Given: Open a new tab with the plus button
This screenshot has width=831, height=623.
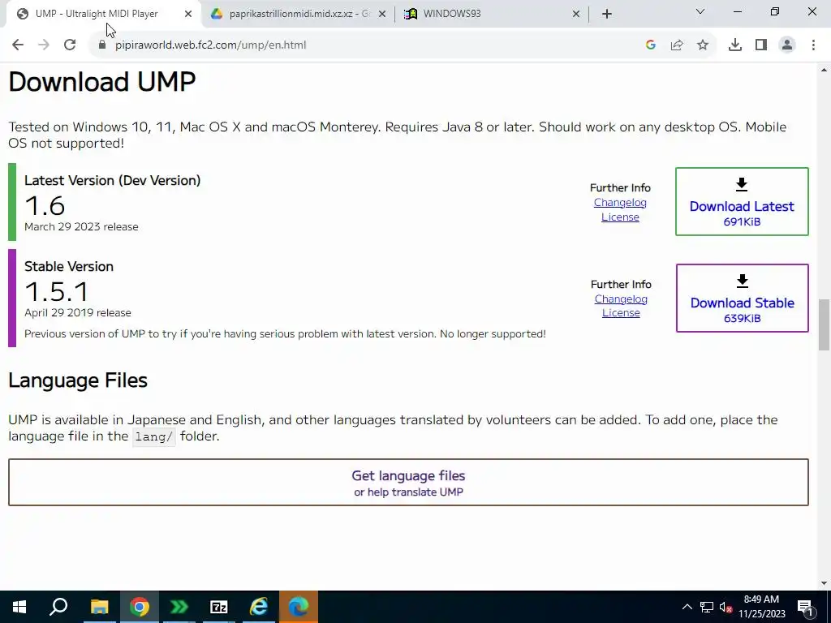Looking at the screenshot, I should 607,14.
